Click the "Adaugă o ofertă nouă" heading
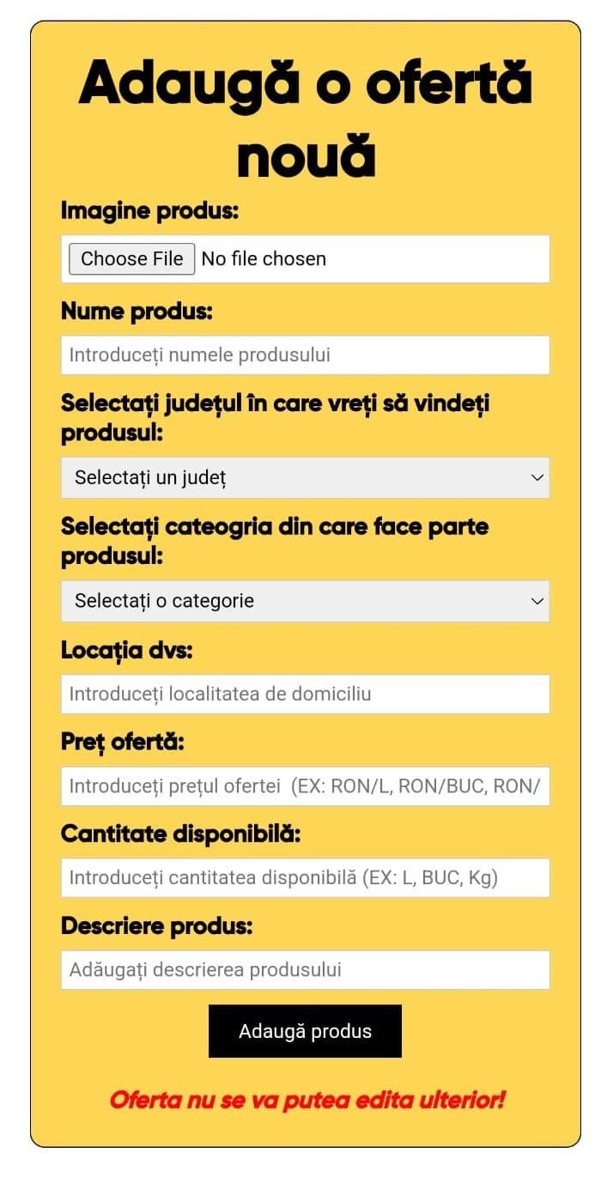Screen dimensions: 607x1183 [305, 118]
